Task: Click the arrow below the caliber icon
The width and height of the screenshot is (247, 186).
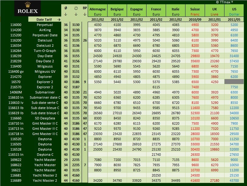Action: 76,14
